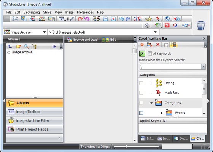Click the green running man search icon
Image resolution: width=213 pixels, height=152 pixels.
142,53
